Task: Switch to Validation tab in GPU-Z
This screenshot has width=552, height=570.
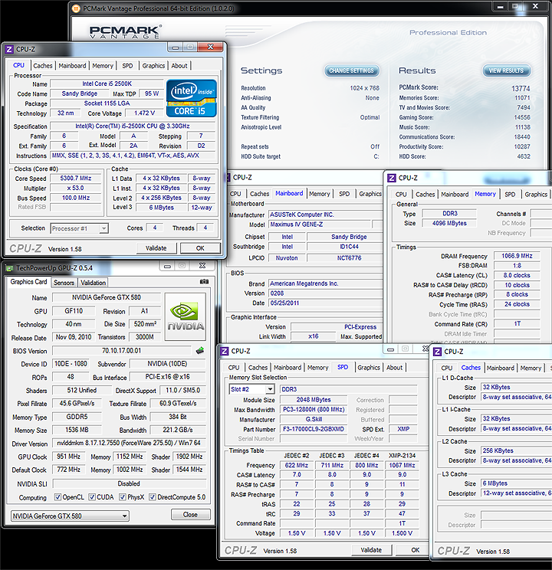Action: click(x=94, y=283)
